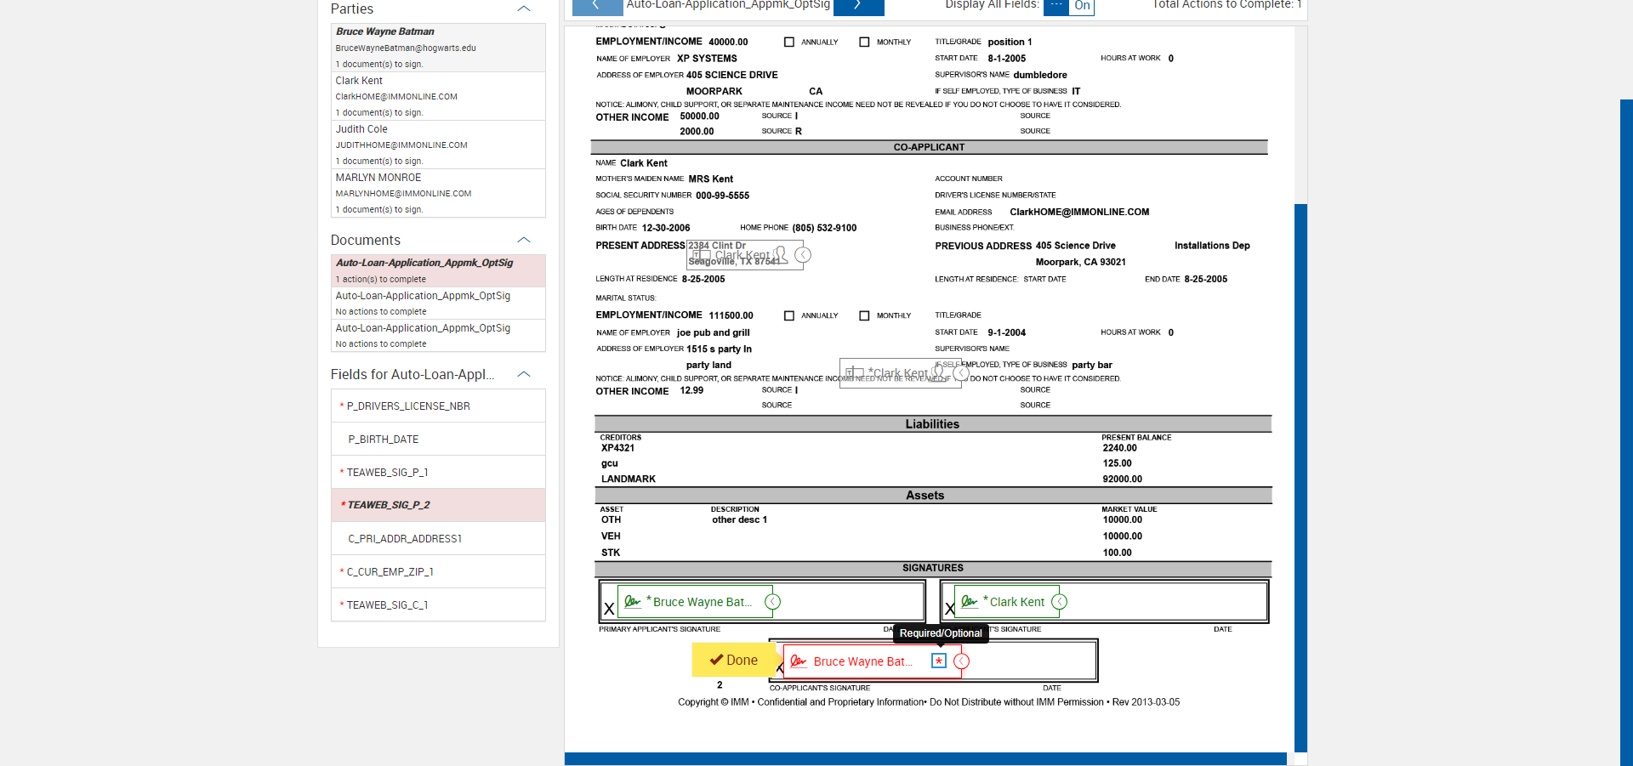Screen dimensions: 1633x766
Task: Check MONTHLY for the 40000.00 employment income
Action: point(864,42)
